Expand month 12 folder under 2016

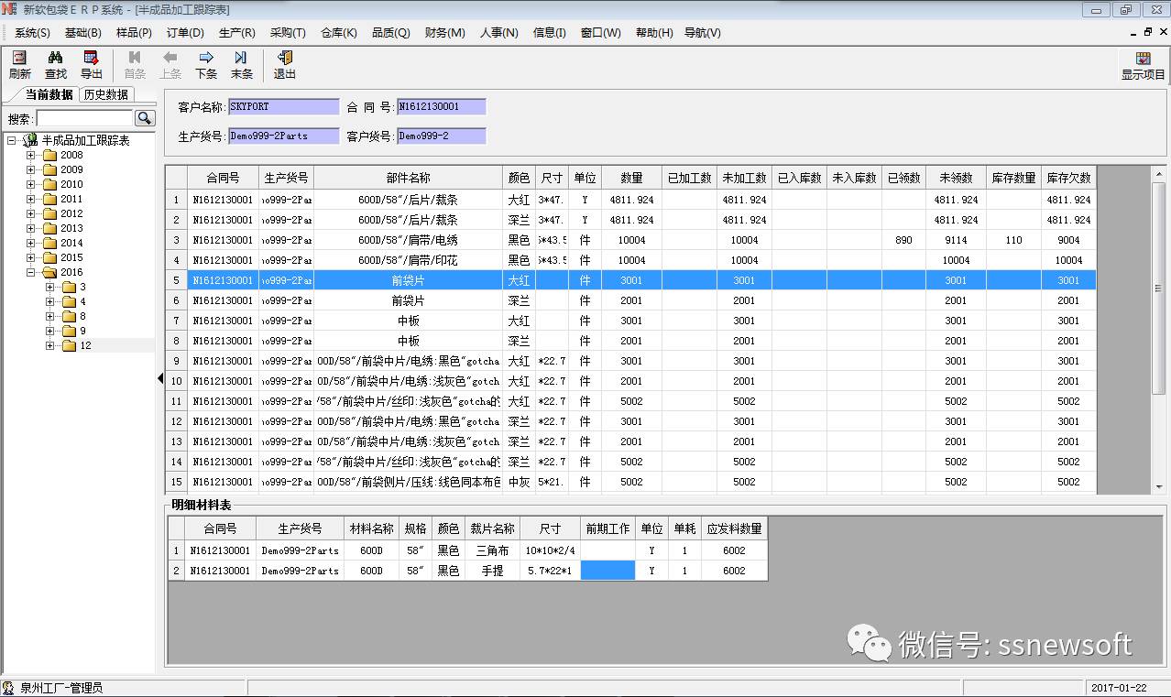pos(50,345)
